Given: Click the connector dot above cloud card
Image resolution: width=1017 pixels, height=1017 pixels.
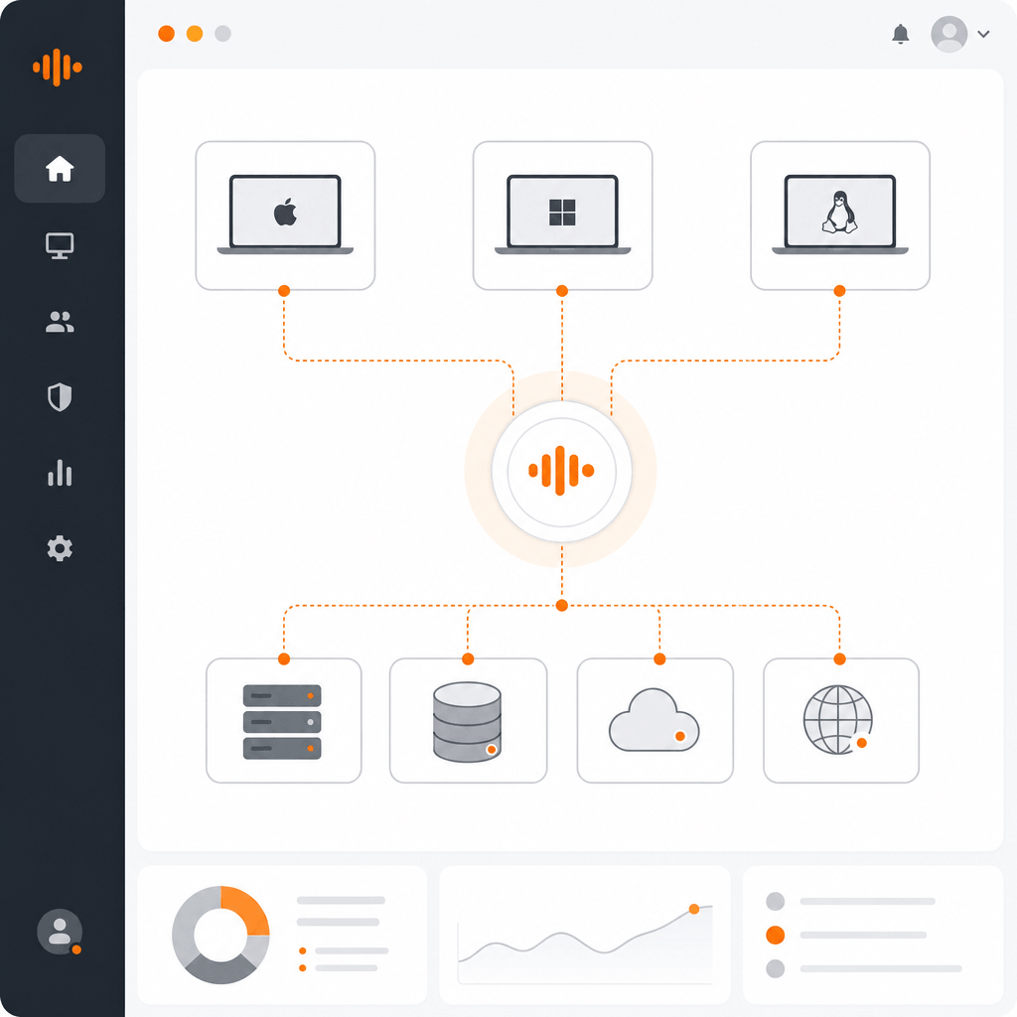Looking at the screenshot, I should pyautogui.click(x=659, y=659).
